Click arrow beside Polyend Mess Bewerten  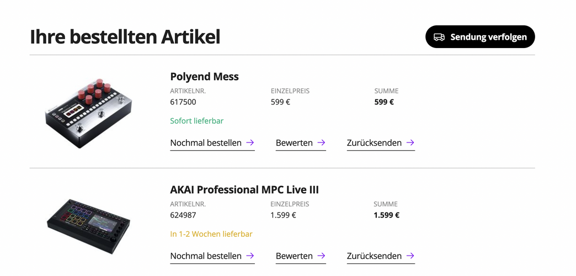(x=321, y=142)
